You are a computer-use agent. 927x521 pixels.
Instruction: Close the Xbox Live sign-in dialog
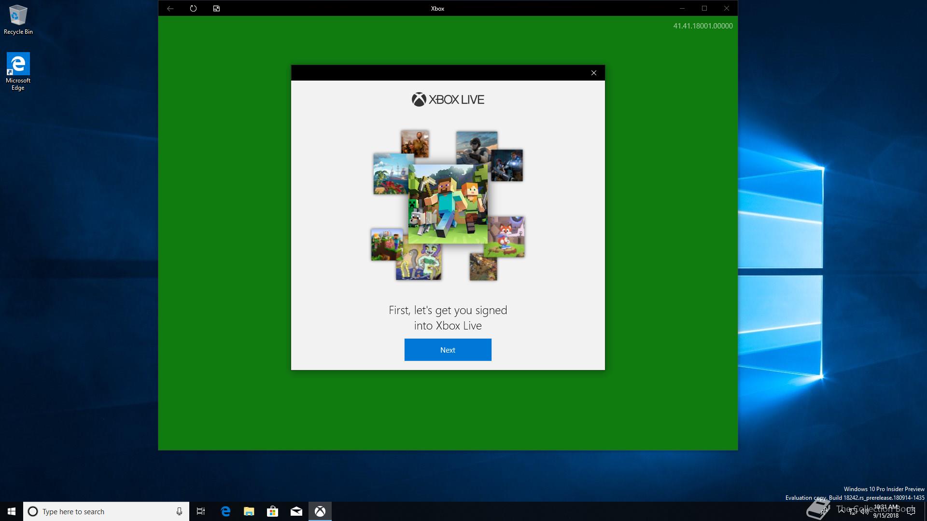point(594,73)
